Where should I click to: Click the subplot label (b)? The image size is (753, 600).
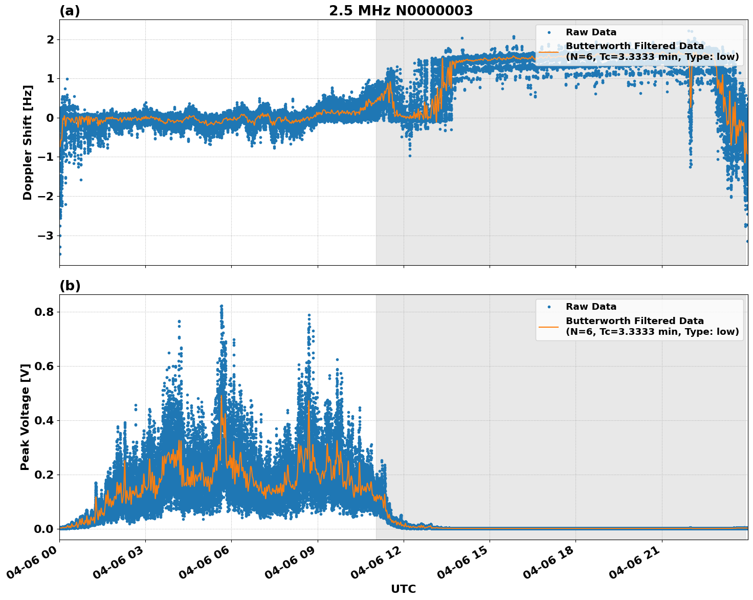click(70, 286)
